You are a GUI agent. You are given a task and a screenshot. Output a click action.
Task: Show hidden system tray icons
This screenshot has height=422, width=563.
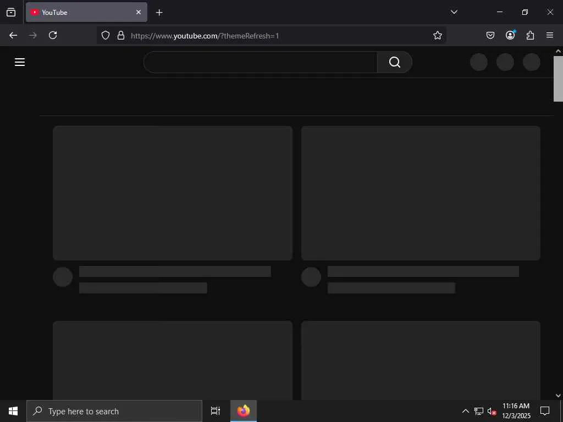[465, 411]
